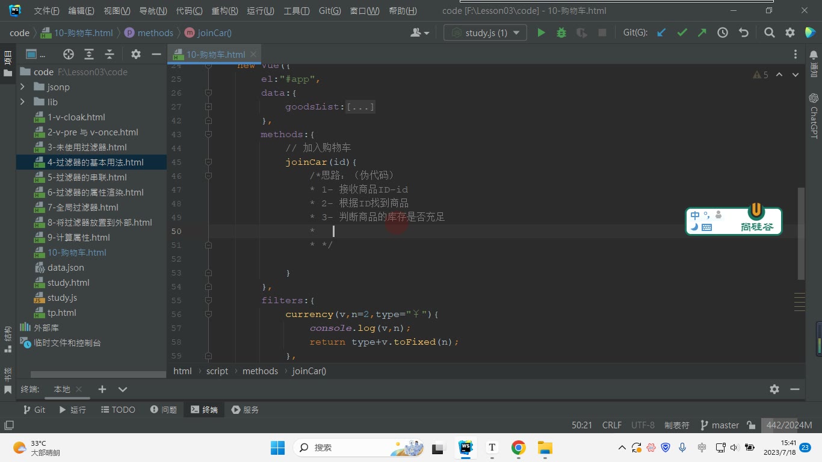822x462 pixels.
Task: Hide the project tool window
Action: point(156,54)
